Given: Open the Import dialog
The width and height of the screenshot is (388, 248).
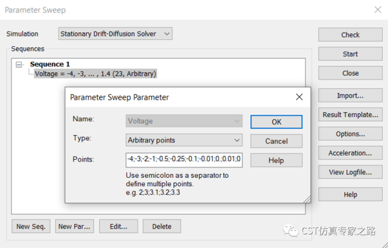Looking at the screenshot, I should (351, 95).
